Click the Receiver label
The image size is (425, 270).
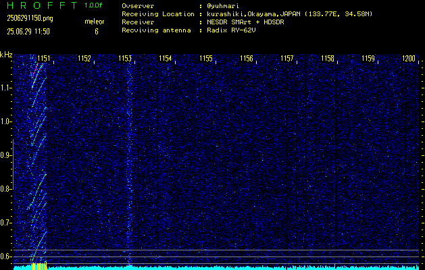click(x=138, y=22)
